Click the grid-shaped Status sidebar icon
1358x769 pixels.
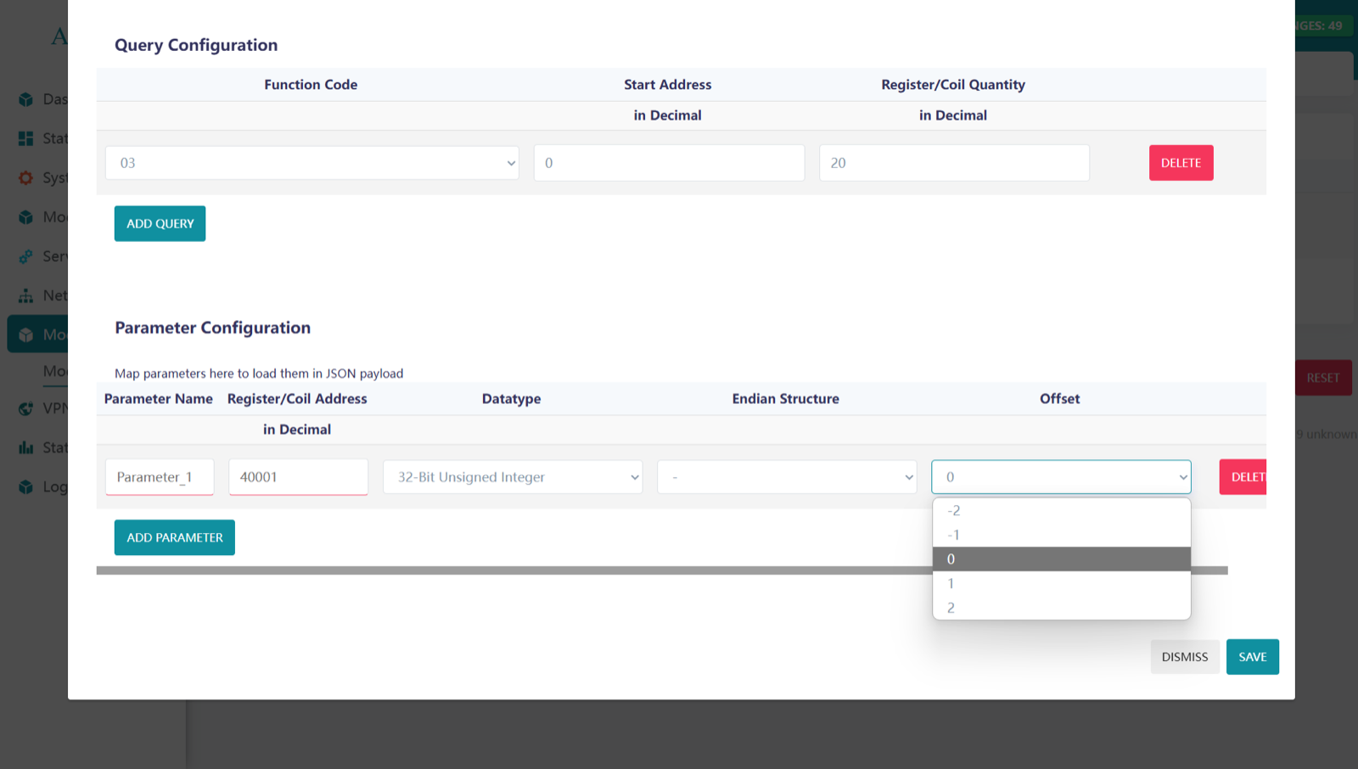(x=26, y=138)
